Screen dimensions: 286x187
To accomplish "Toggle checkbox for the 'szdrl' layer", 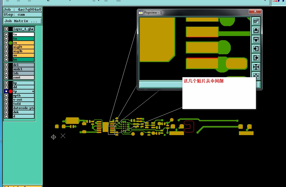I will coord(6,69).
